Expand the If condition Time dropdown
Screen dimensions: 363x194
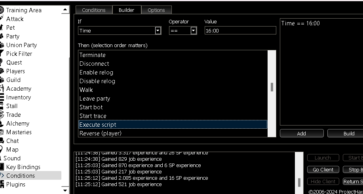[x=158, y=30]
